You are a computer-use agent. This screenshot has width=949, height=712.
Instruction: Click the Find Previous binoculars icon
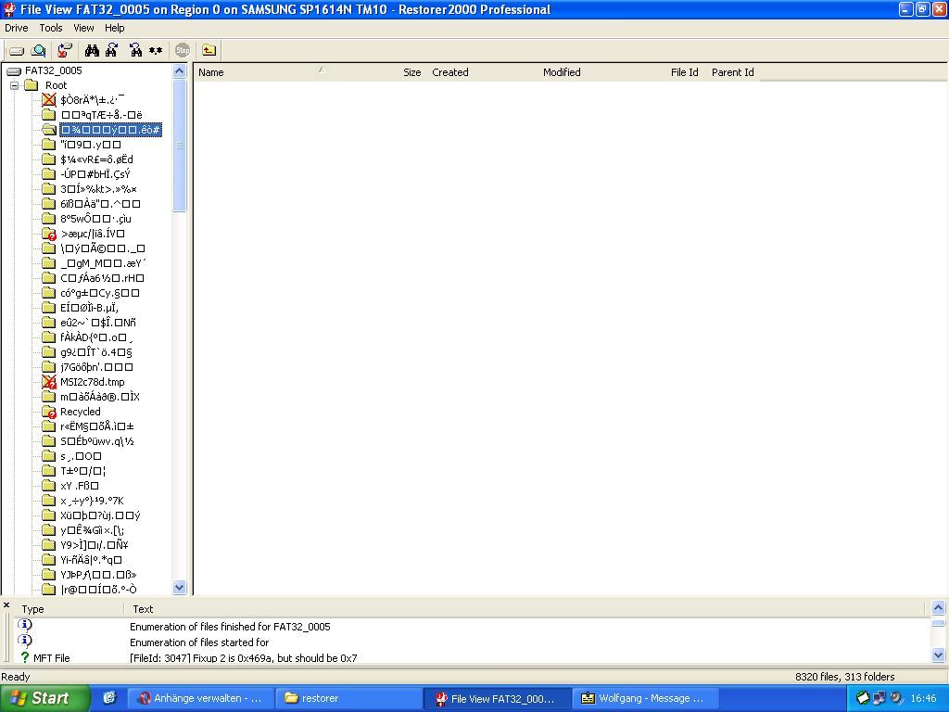tap(135, 50)
